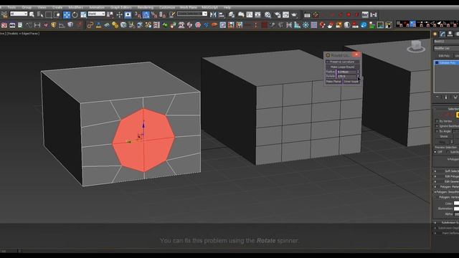Toggle the Window/Crossing selection icon
This screenshot has width=459, height=258.
click(57, 14)
